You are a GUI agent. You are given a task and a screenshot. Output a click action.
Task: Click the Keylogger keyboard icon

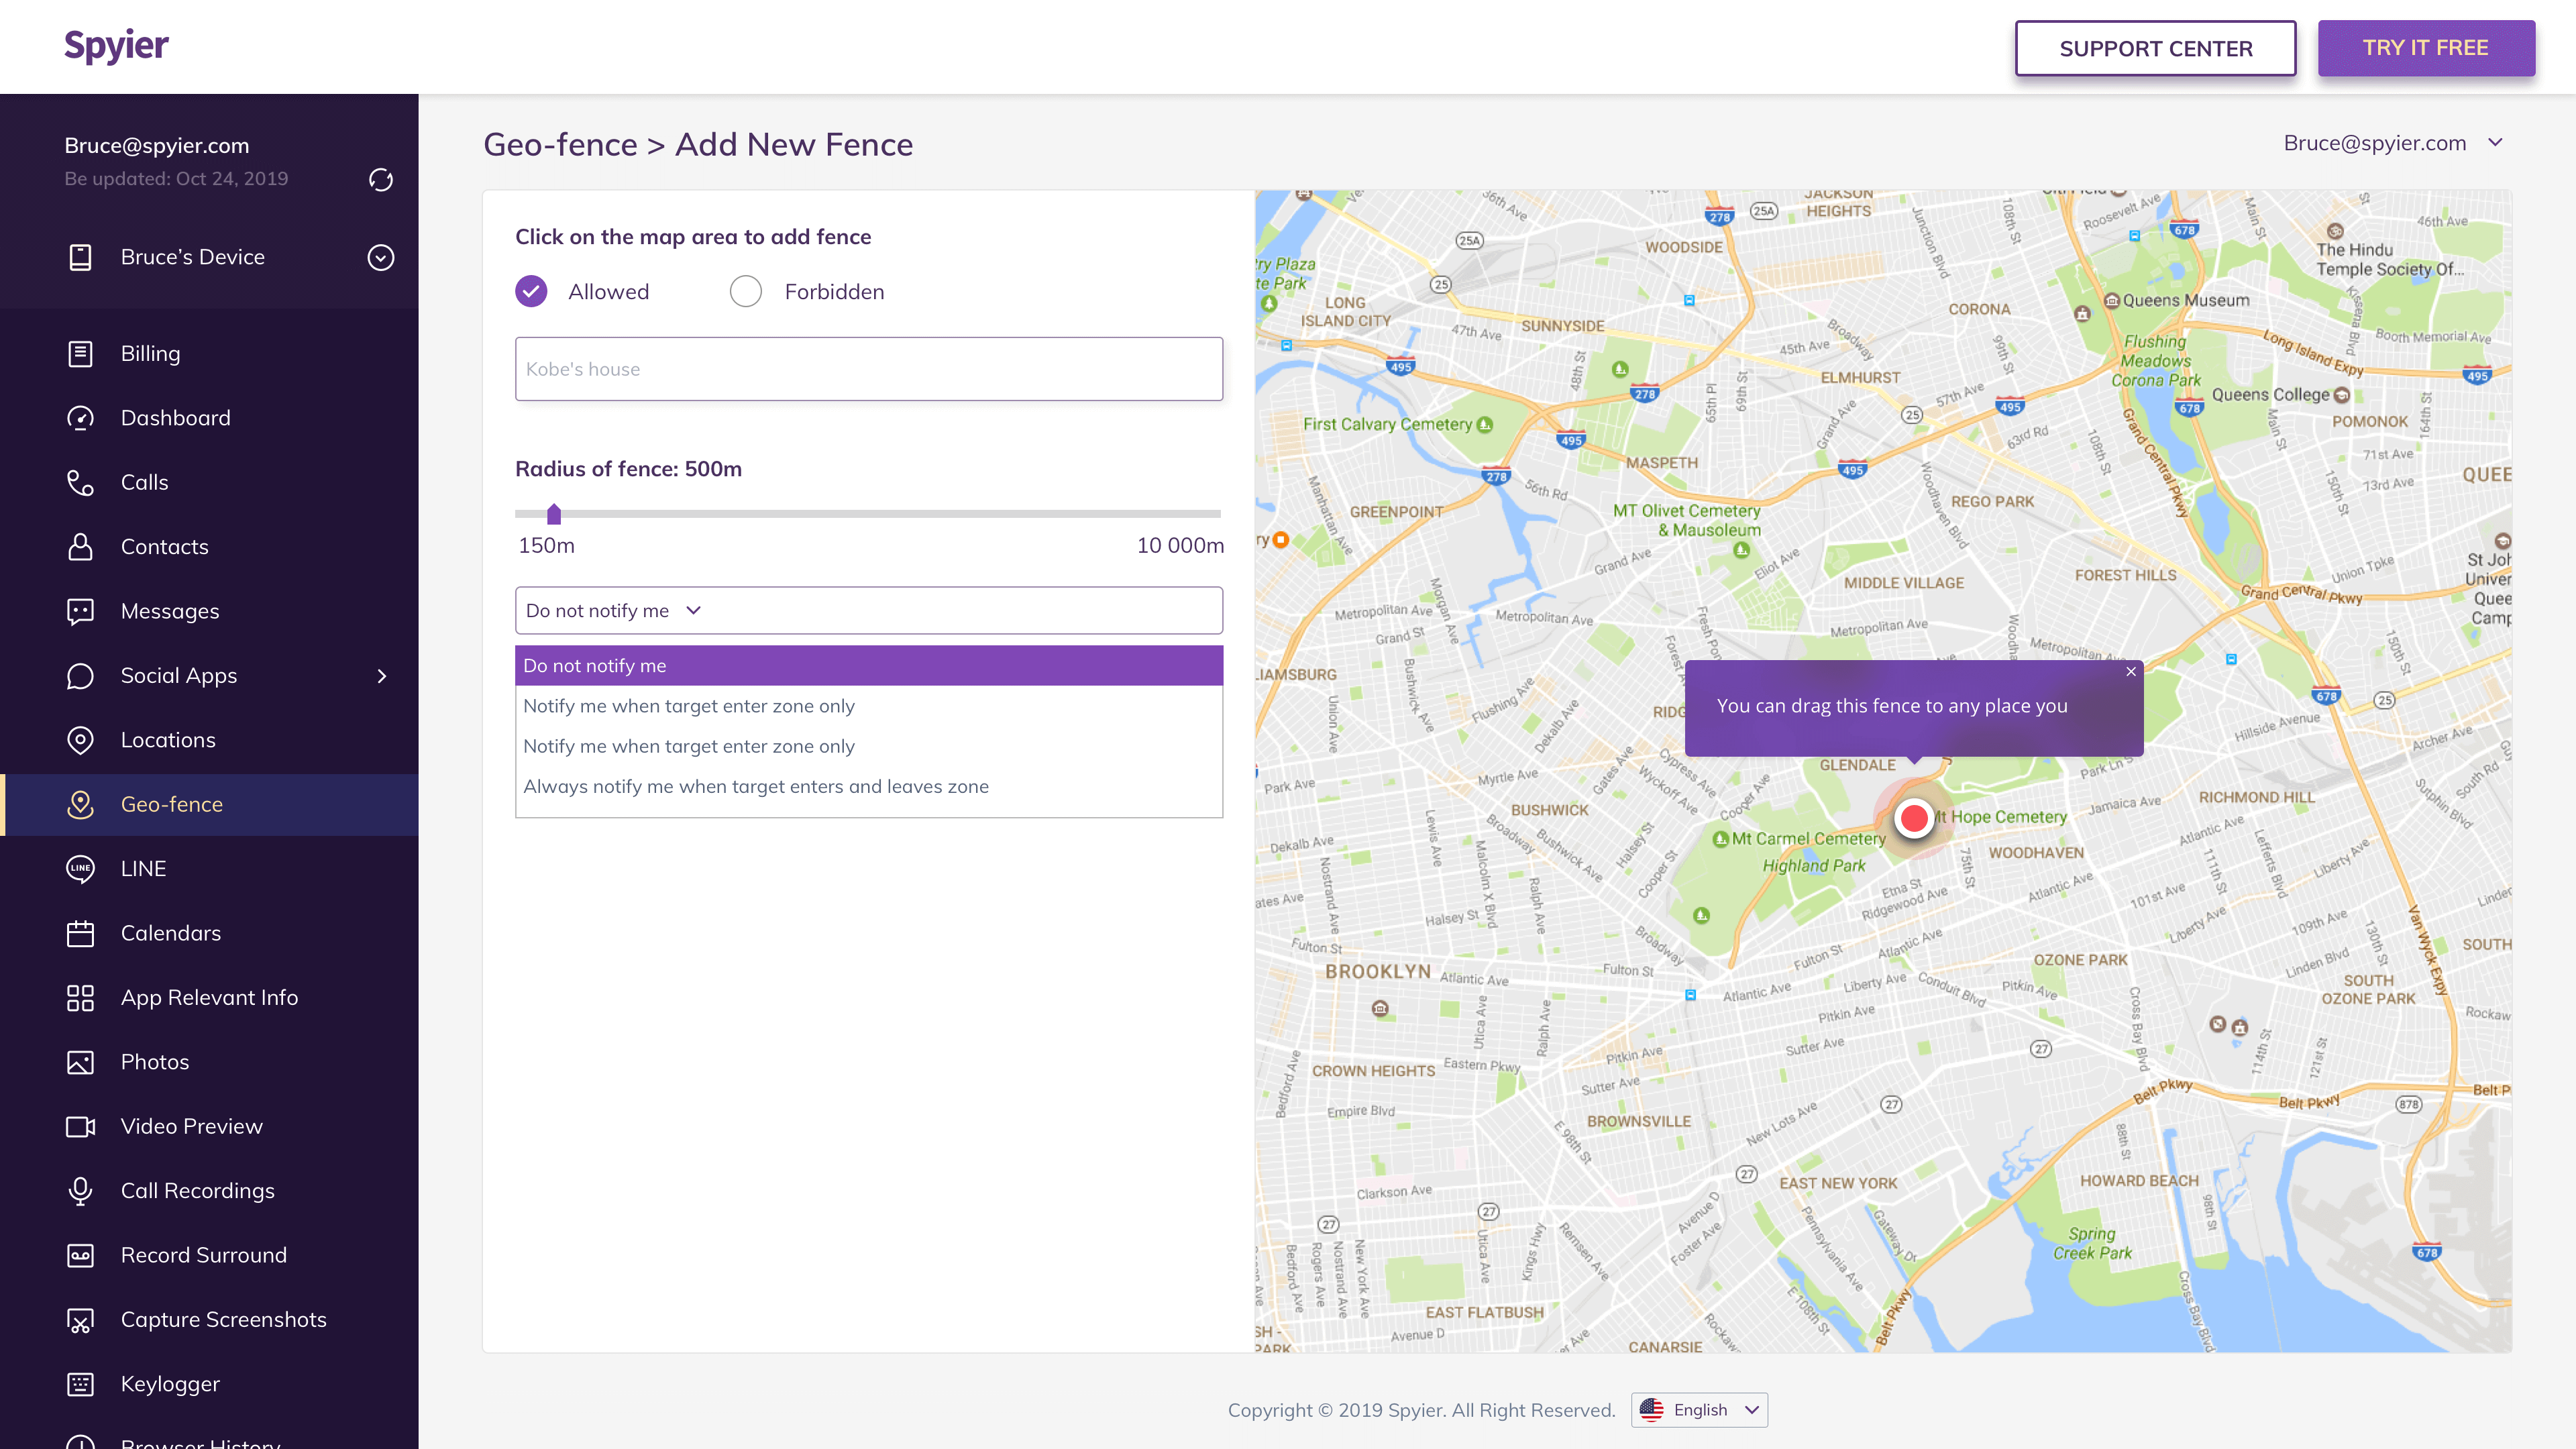pos(80,1384)
